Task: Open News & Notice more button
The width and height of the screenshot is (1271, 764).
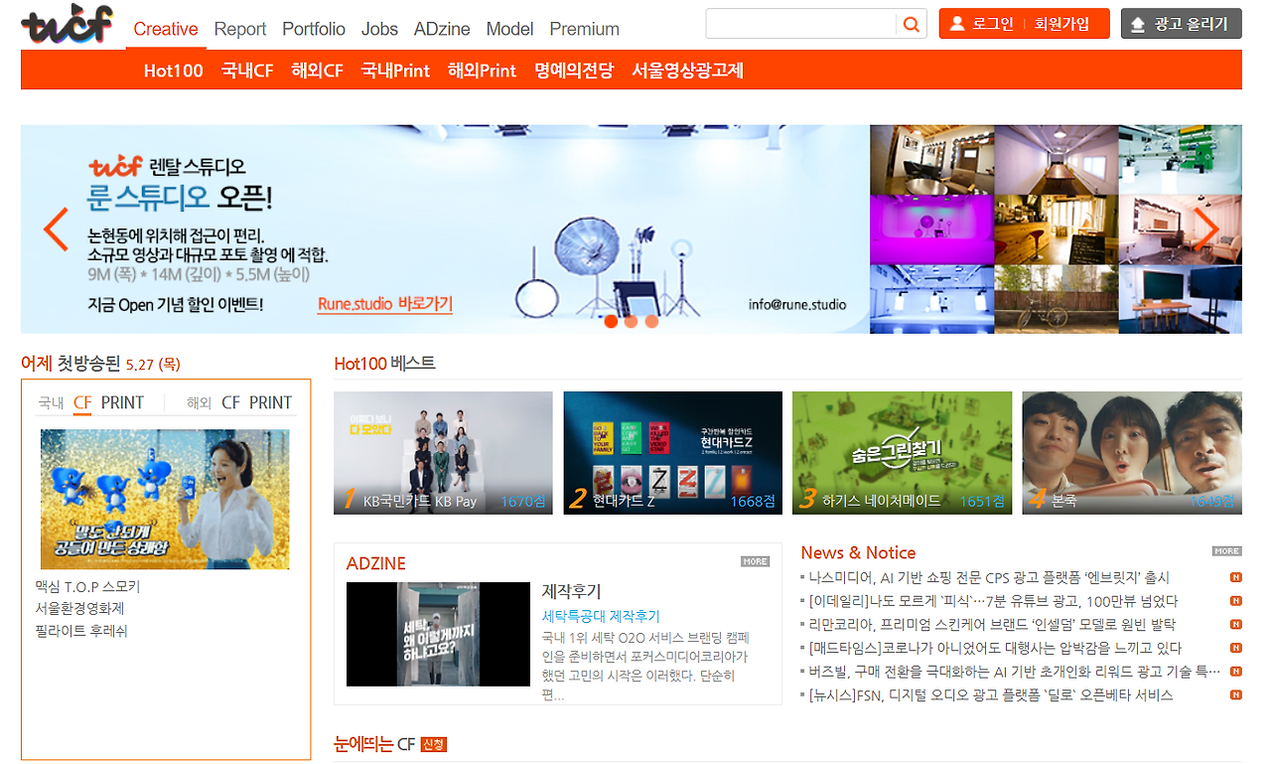Action: tap(1226, 550)
